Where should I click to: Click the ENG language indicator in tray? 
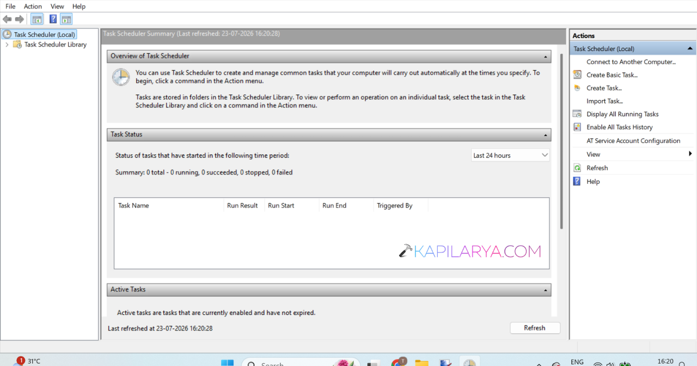[x=577, y=362]
